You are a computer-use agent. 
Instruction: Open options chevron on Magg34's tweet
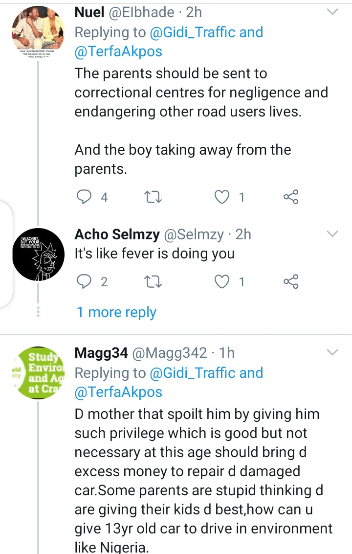click(x=332, y=352)
